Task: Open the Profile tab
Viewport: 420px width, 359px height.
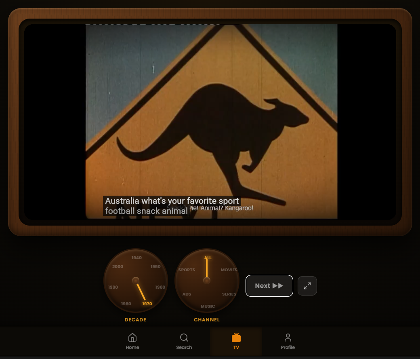Action: click(288, 341)
